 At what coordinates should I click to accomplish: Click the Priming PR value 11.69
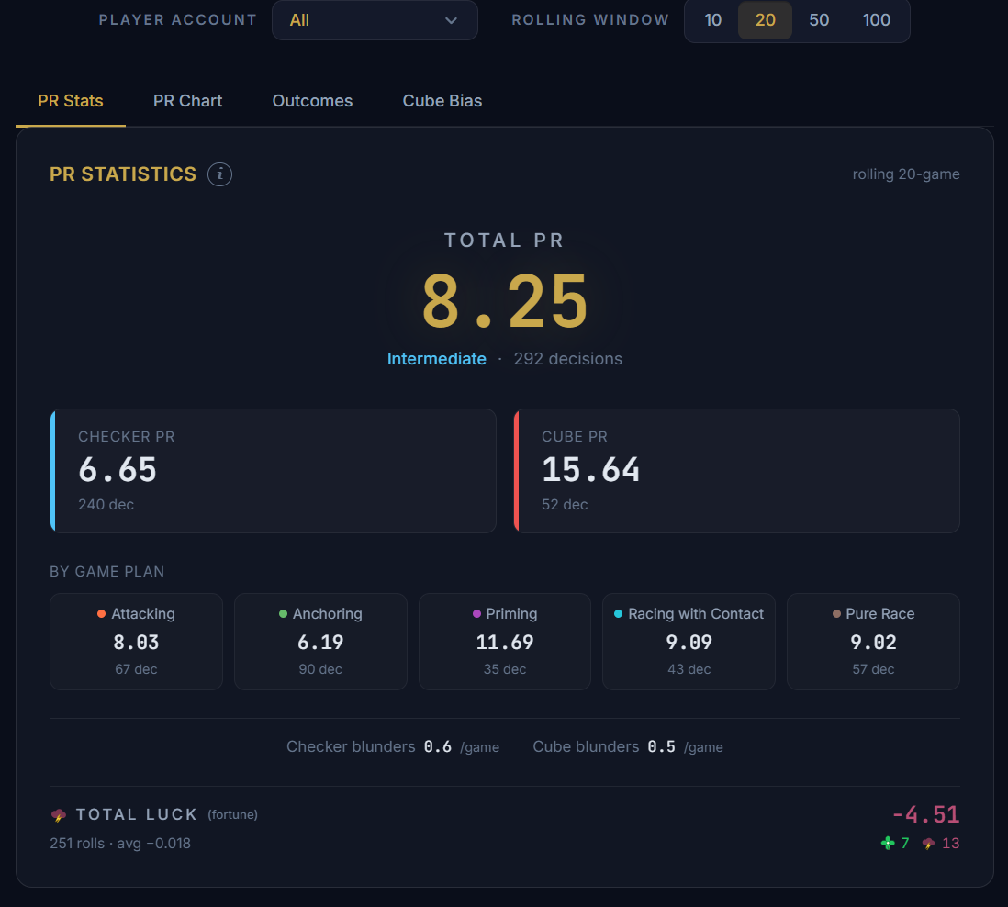pyautogui.click(x=505, y=643)
